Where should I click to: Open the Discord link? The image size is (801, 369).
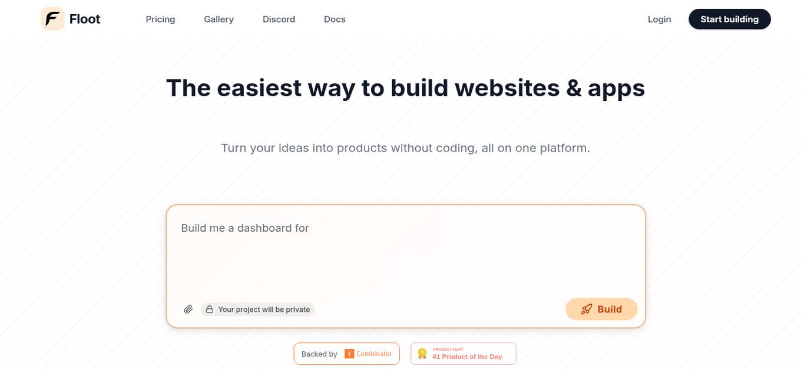279,19
